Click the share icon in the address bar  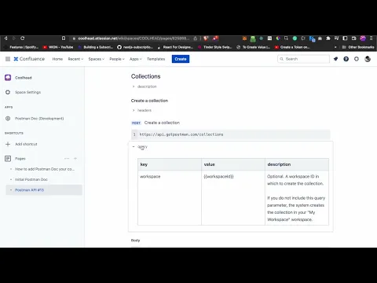[196, 39]
